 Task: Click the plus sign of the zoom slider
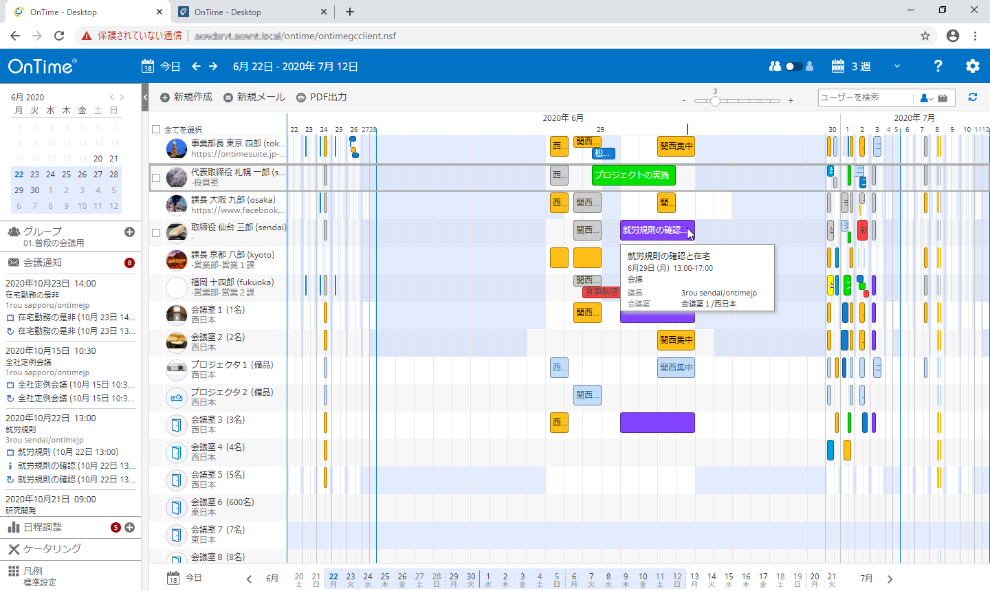click(x=791, y=101)
